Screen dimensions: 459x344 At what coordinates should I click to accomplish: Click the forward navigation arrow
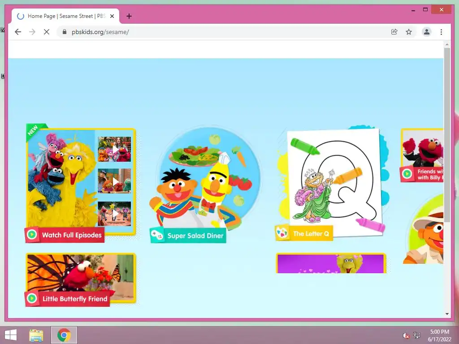[32, 32]
